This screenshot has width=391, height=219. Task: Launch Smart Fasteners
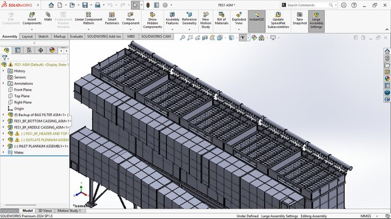[x=112, y=19]
